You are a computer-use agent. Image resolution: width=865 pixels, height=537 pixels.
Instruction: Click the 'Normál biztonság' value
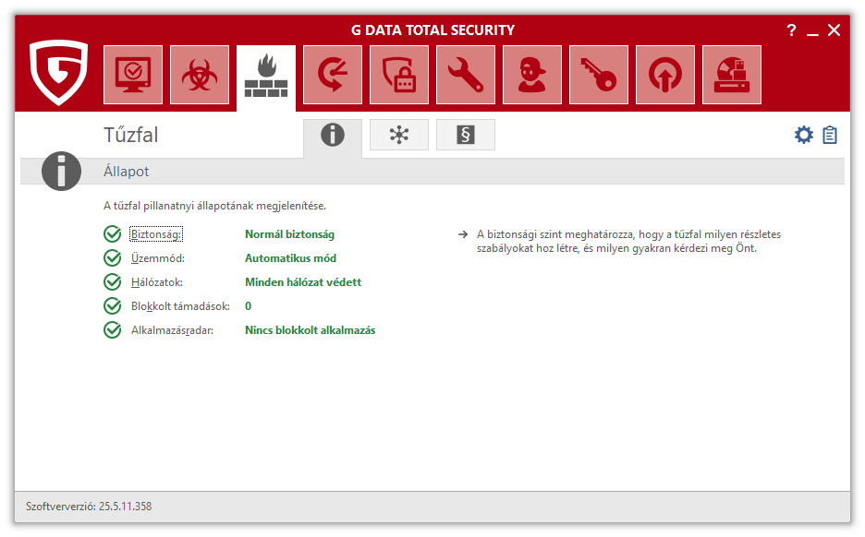289,234
